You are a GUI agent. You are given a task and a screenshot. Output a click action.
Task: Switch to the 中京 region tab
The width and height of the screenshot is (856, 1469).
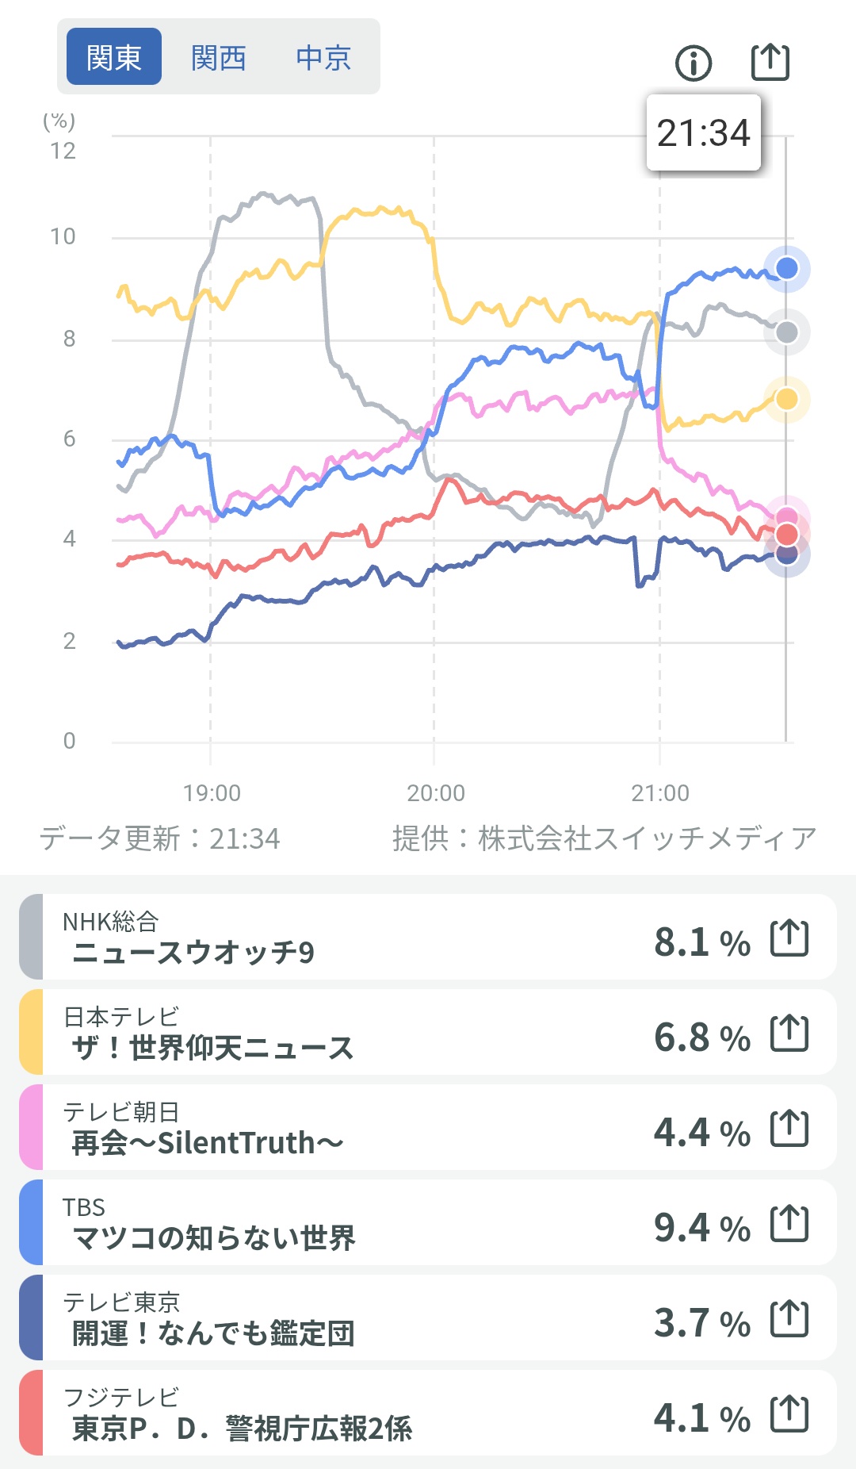click(323, 57)
